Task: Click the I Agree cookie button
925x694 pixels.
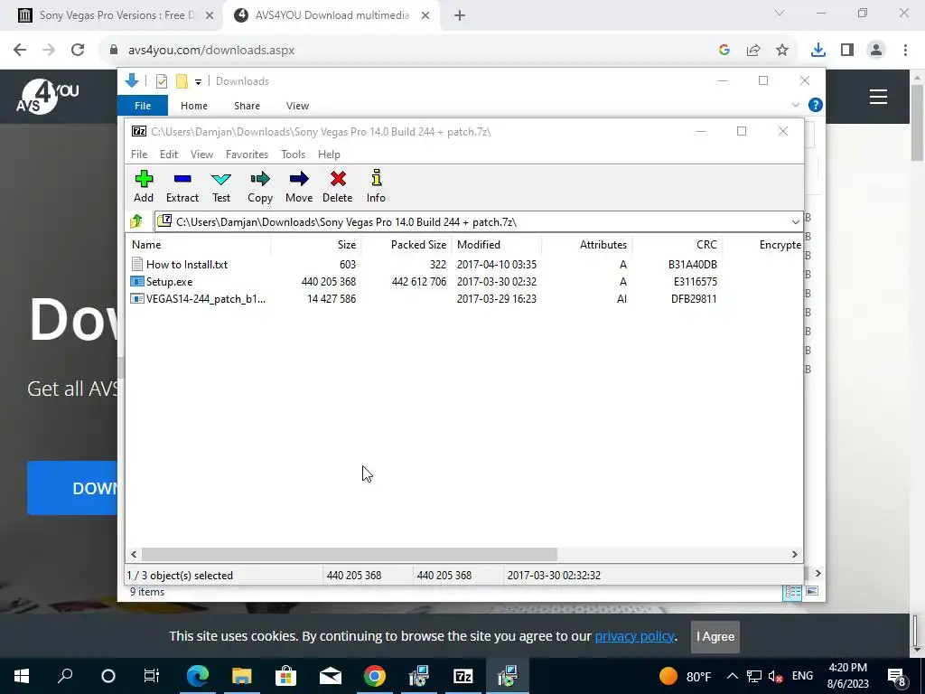Action: (x=715, y=636)
